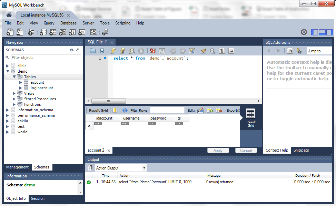This screenshot has height=206, width=336.
Task: Switch to the Snippets tab
Action: [301, 150]
